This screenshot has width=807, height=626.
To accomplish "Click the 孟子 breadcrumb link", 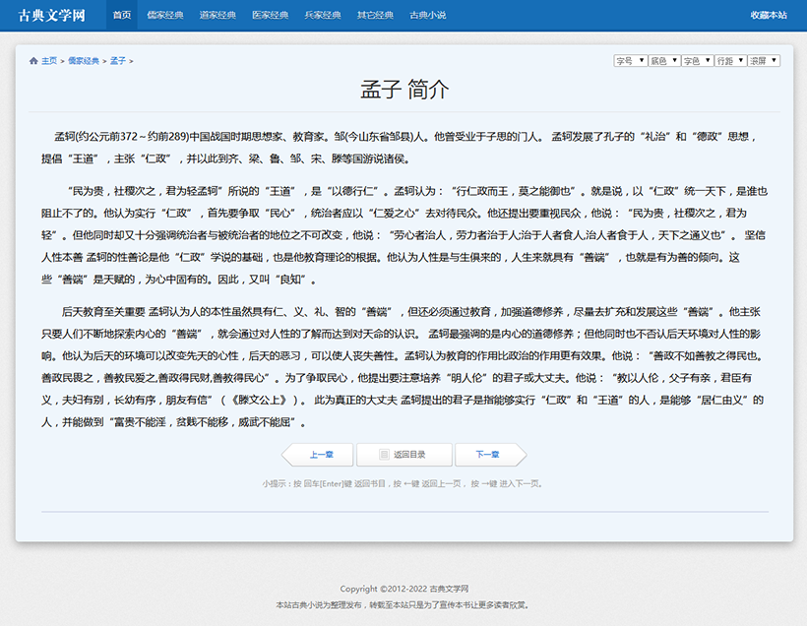I will (x=118, y=61).
